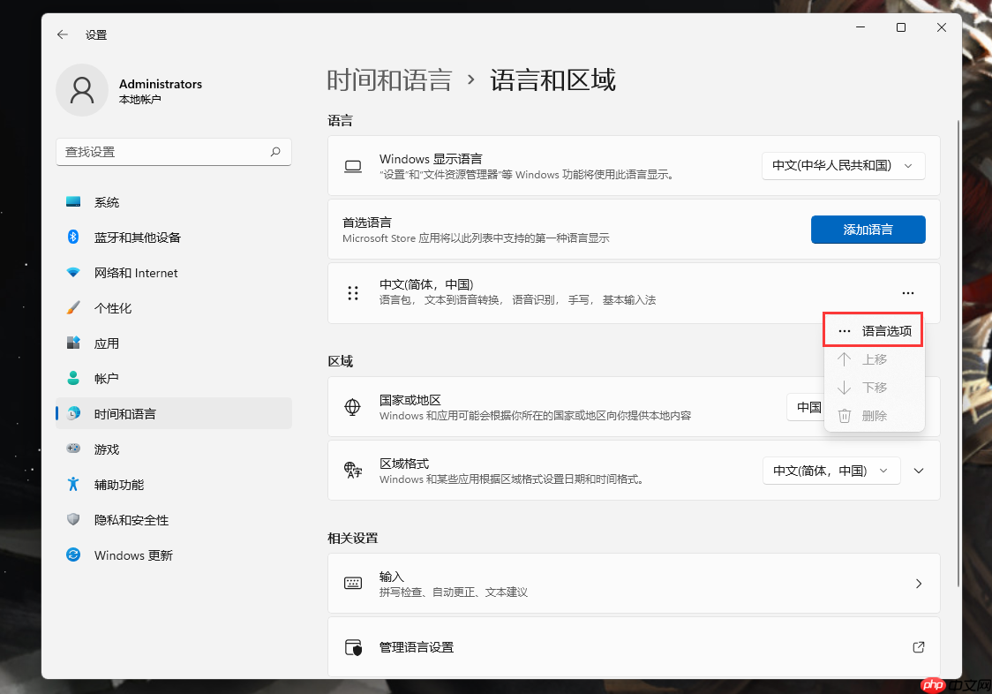Click the 帐户 person icon
This screenshot has width=992, height=694.
click(72, 378)
